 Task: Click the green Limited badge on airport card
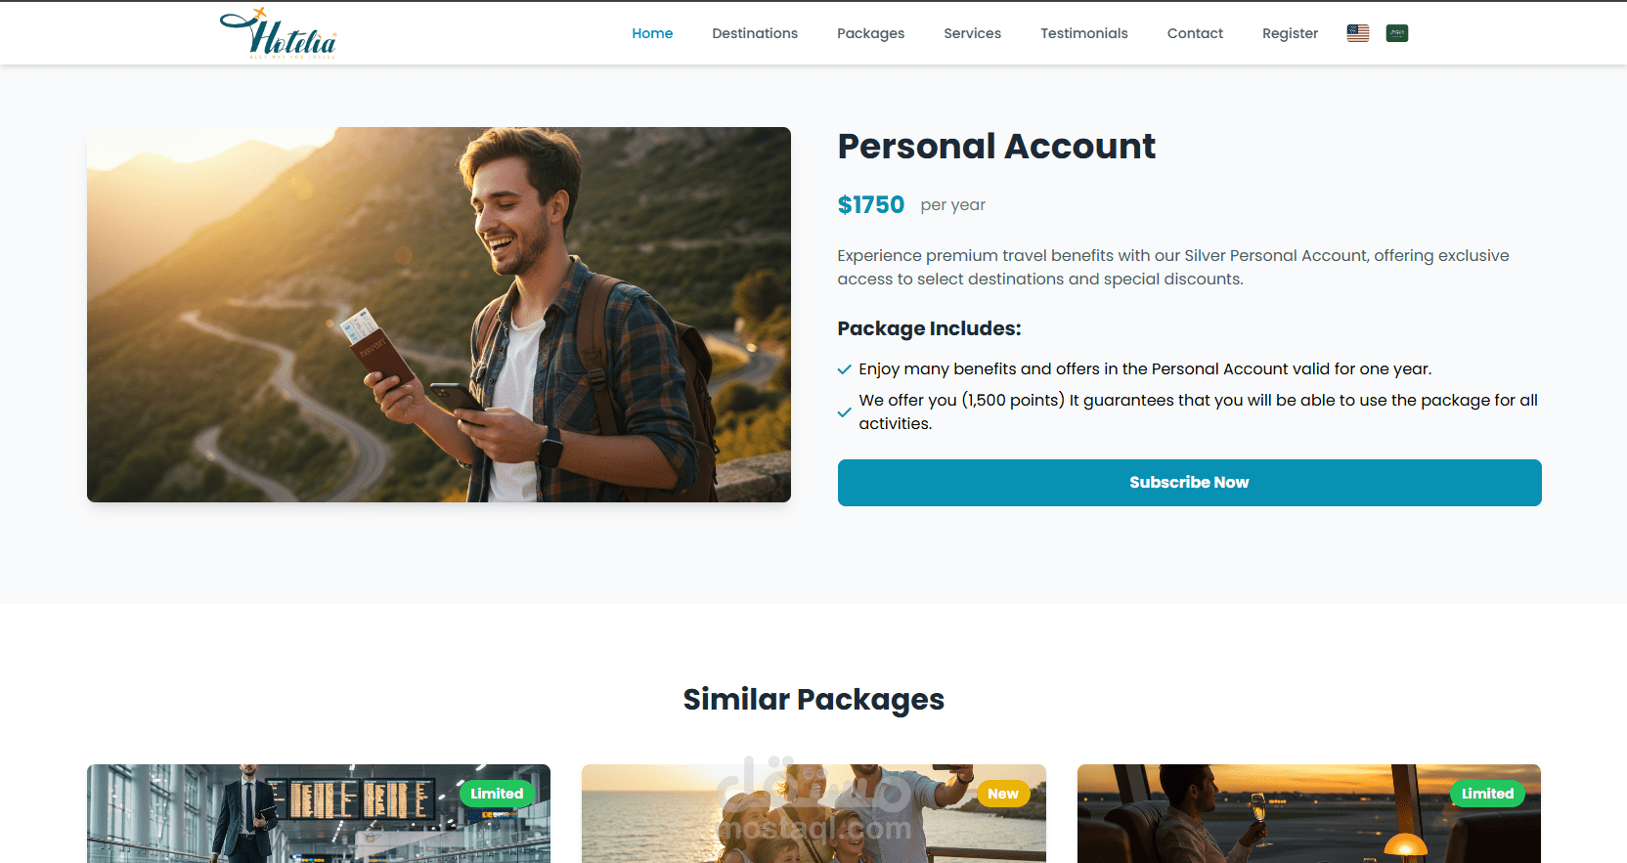(497, 794)
